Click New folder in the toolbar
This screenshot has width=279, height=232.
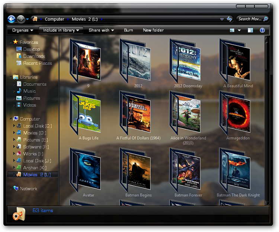[x=153, y=30]
